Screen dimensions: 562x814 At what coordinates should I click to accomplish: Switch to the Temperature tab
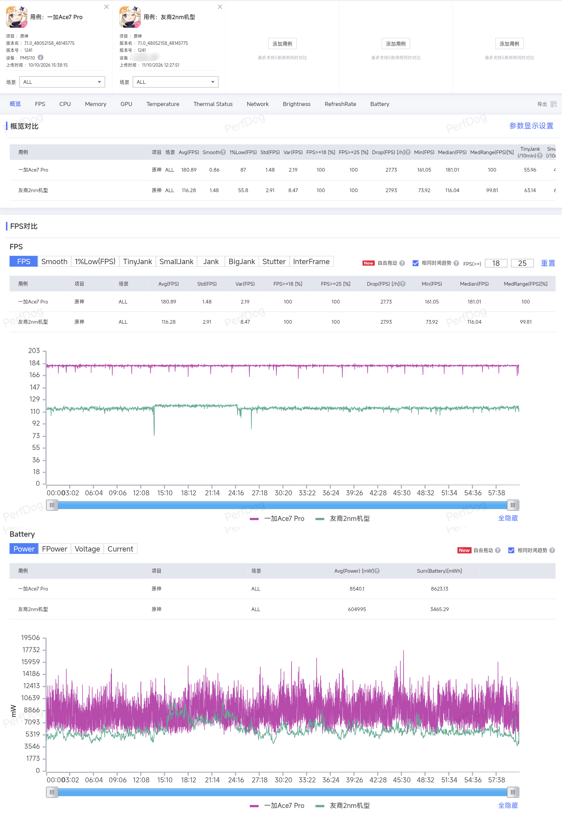pyautogui.click(x=163, y=104)
